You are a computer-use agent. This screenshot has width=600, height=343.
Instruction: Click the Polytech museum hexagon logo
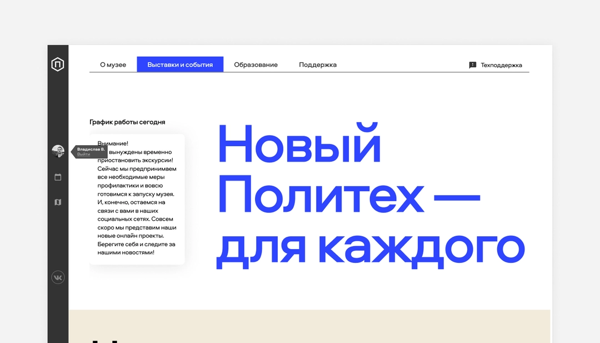click(58, 64)
